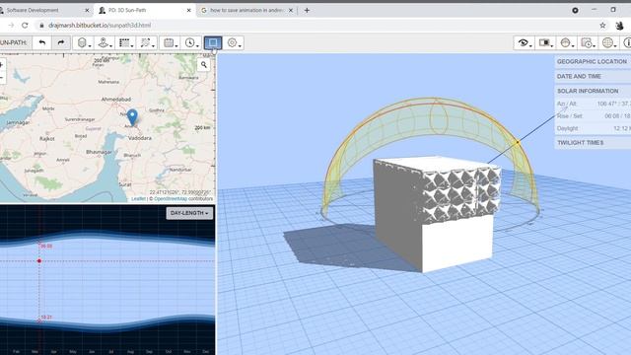Undo the last action in Sun-Path toolbar
The width and height of the screenshot is (631, 355).
[x=41, y=42]
